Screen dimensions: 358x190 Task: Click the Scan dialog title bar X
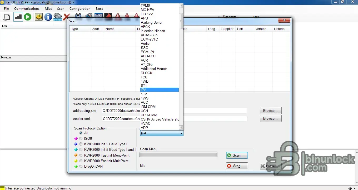284,20
